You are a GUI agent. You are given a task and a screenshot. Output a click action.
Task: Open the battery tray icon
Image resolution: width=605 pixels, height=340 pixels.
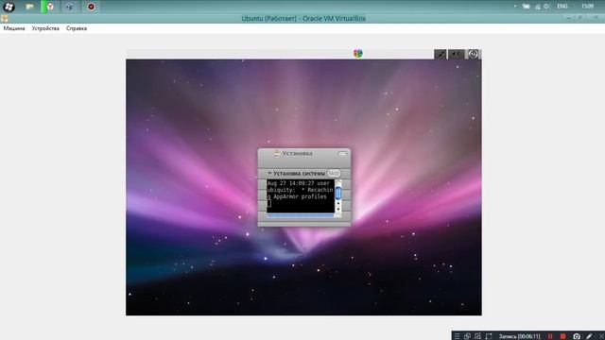pos(527,7)
